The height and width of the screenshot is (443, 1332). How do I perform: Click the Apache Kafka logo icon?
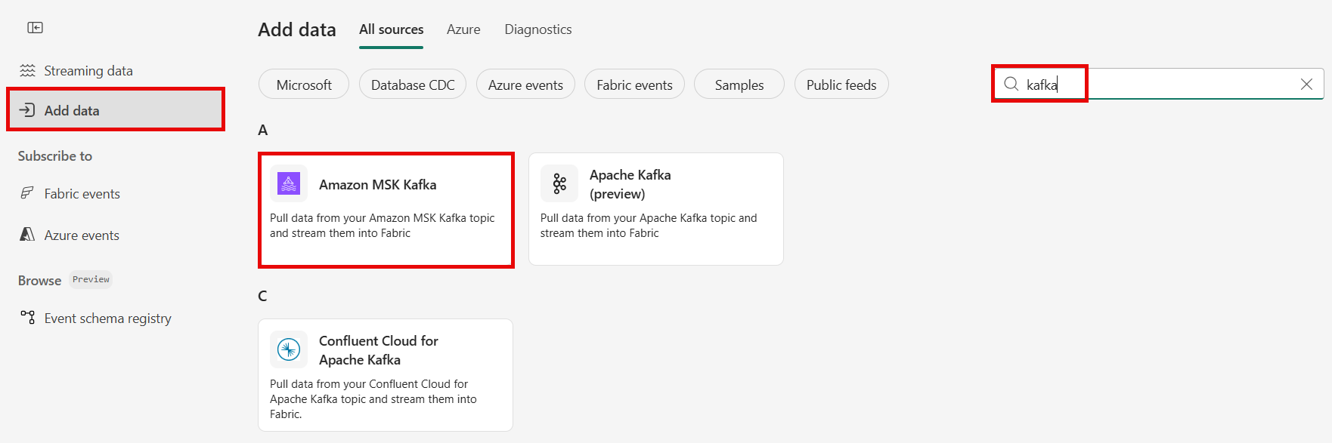[x=559, y=183]
